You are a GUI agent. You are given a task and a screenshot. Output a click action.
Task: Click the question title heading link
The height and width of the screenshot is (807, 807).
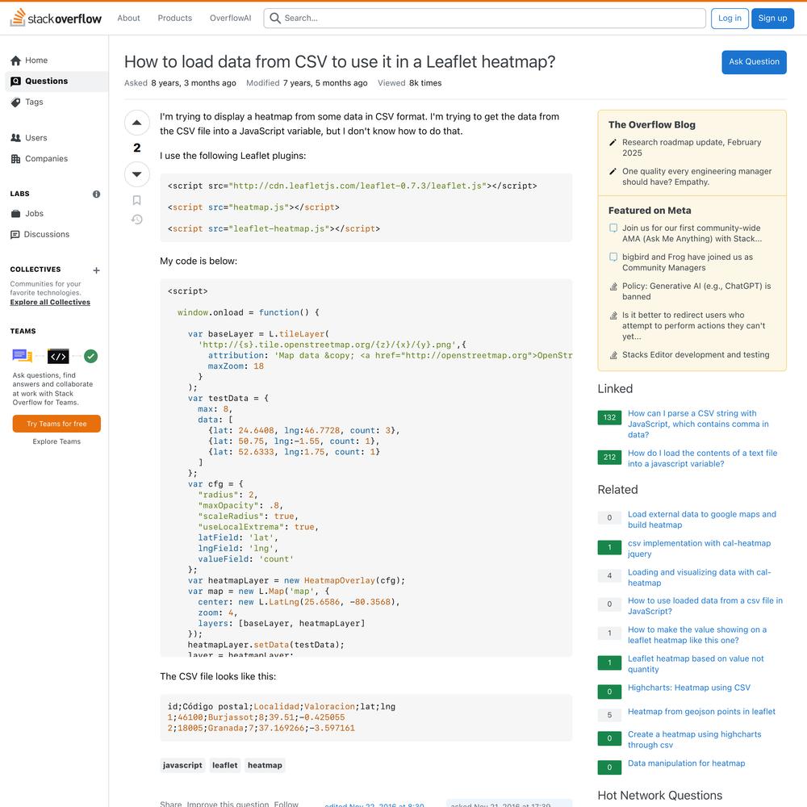coord(340,62)
